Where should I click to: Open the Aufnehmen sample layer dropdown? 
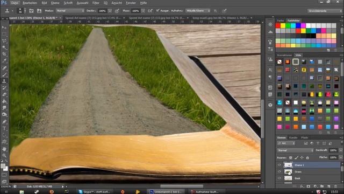tap(198, 11)
